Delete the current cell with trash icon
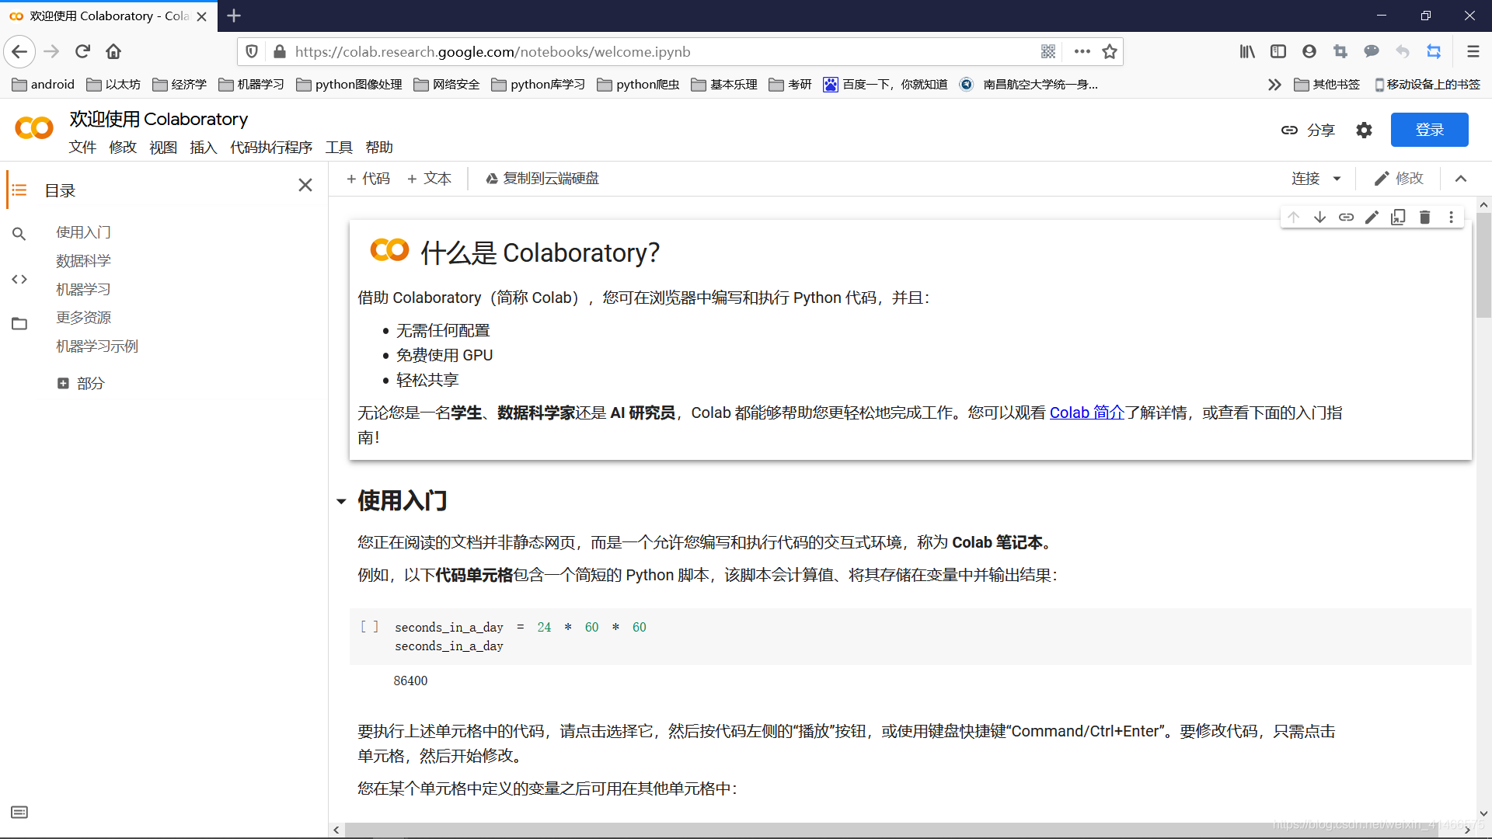This screenshot has height=839, width=1492. click(x=1424, y=217)
